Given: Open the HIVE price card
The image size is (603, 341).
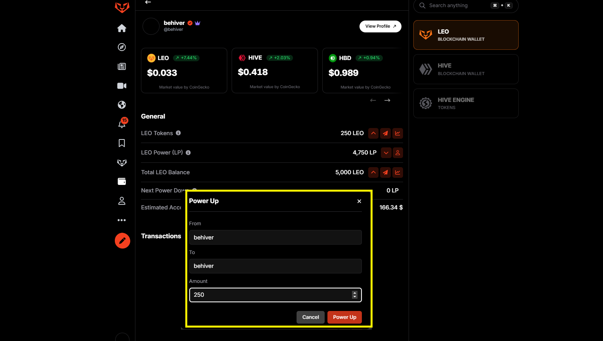Looking at the screenshot, I should click(x=275, y=71).
